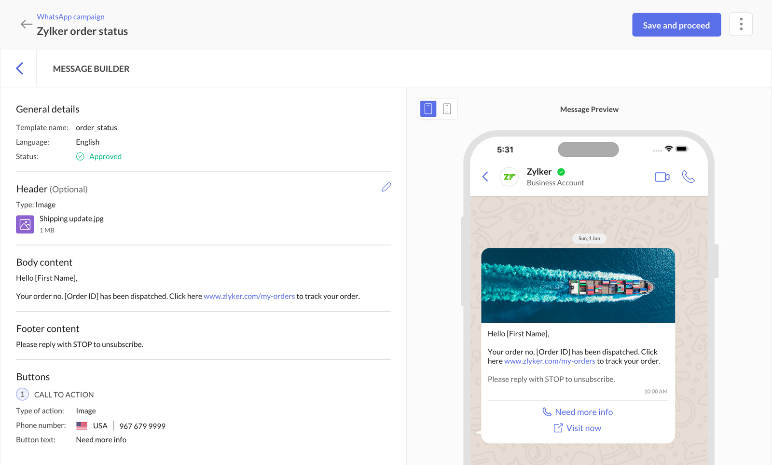Click the USA flag beside the phone number
This screenshot has width=772, height=465.
(81, 425)
